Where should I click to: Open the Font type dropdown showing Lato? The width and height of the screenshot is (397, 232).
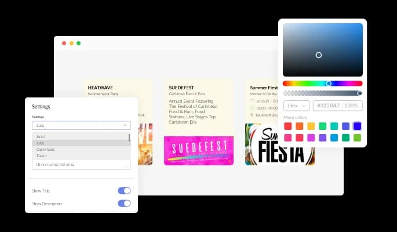coord(81,125)
